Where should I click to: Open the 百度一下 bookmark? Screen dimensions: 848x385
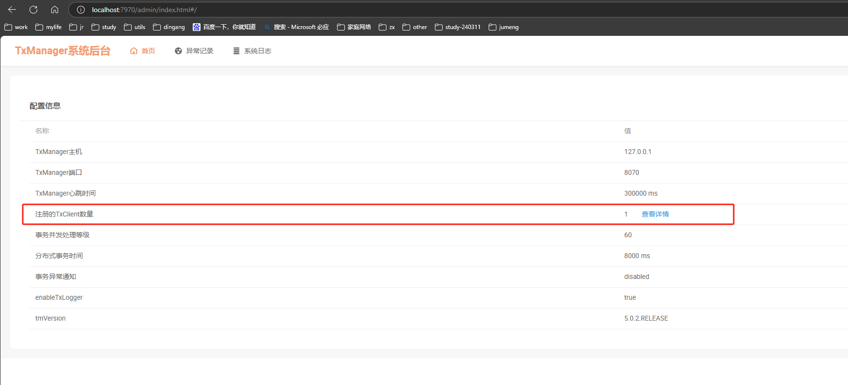pyautogui.click(x=224, y=27)
